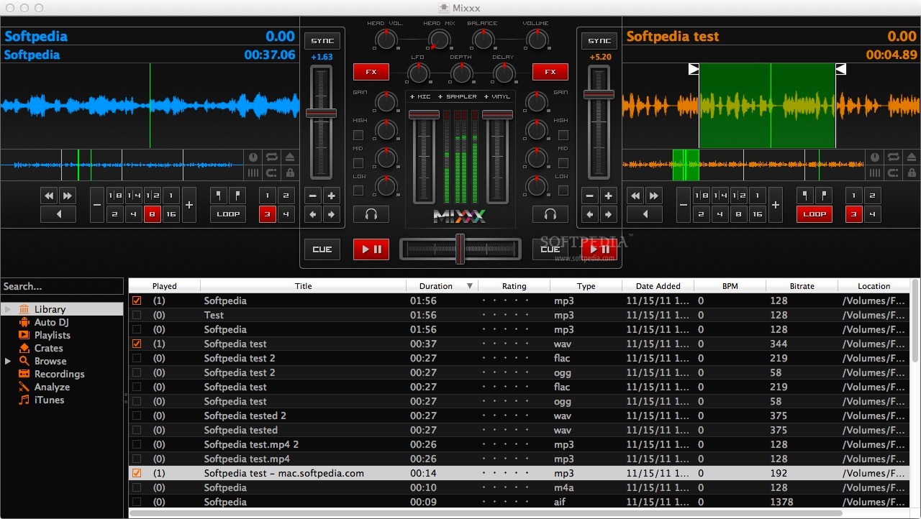Toggle reverse playback on the left deck
This screenshot has height=519, width=921.
pyautogui.click(x=58, y=214)
